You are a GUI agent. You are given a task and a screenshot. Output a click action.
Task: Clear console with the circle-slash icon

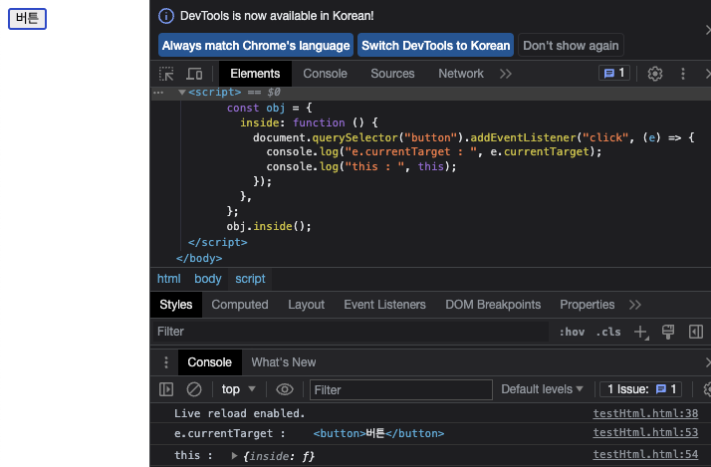[194, 389]
